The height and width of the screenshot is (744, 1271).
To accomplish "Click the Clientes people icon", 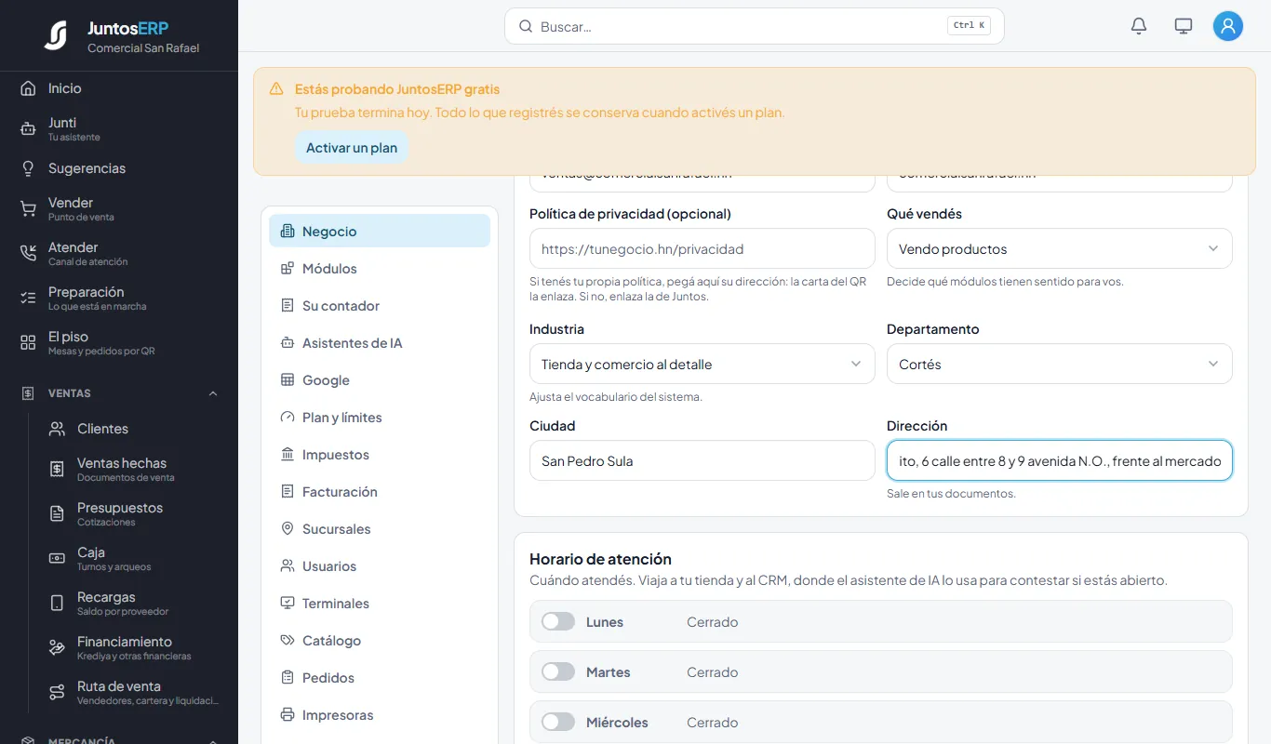I will point(57,429).
